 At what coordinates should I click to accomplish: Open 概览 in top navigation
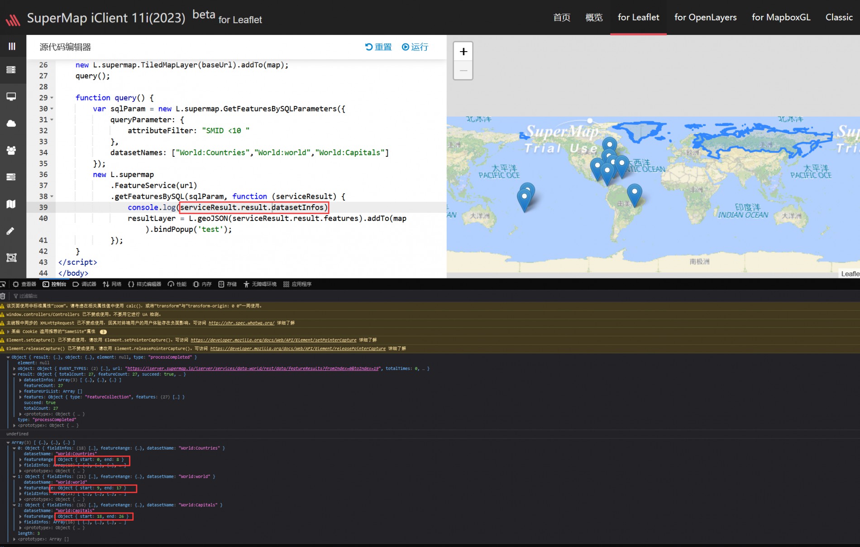coord(594,17)
